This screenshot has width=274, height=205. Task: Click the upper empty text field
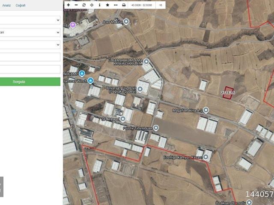coord(30,57)
